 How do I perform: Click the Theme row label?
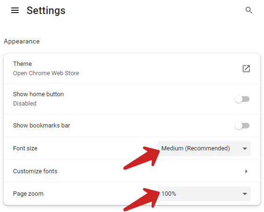pyautogui.click(x=22, y=64)
